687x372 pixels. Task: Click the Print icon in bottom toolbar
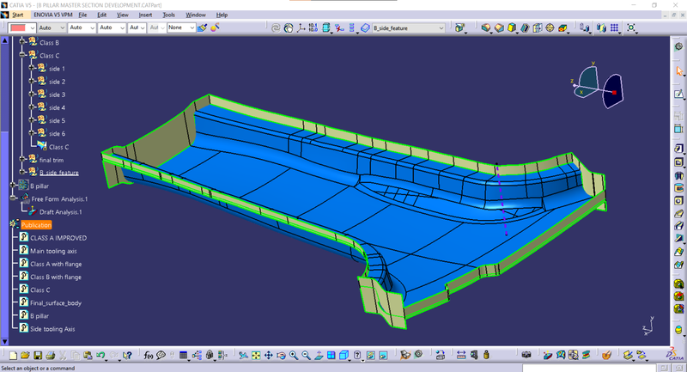[x=51, y=355]
